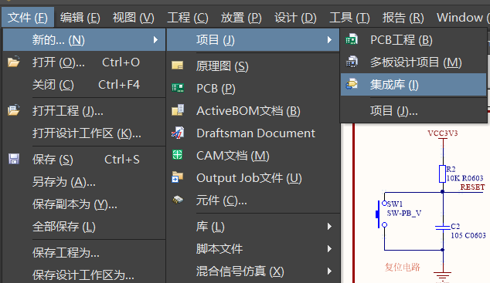The image size is (490, 283).
Task: Open the 编辑 (E) menu
Action: point(80,18)
